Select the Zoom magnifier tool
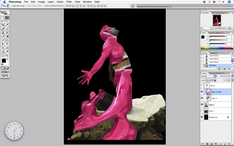Viewport: 234px width, 146px height. coord(7,55)
